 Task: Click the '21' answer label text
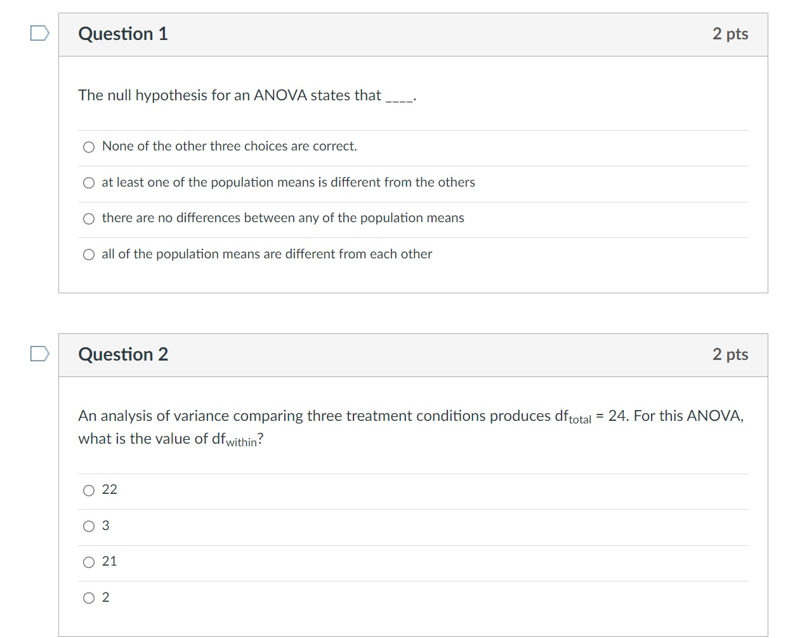(x=109, y=561)
